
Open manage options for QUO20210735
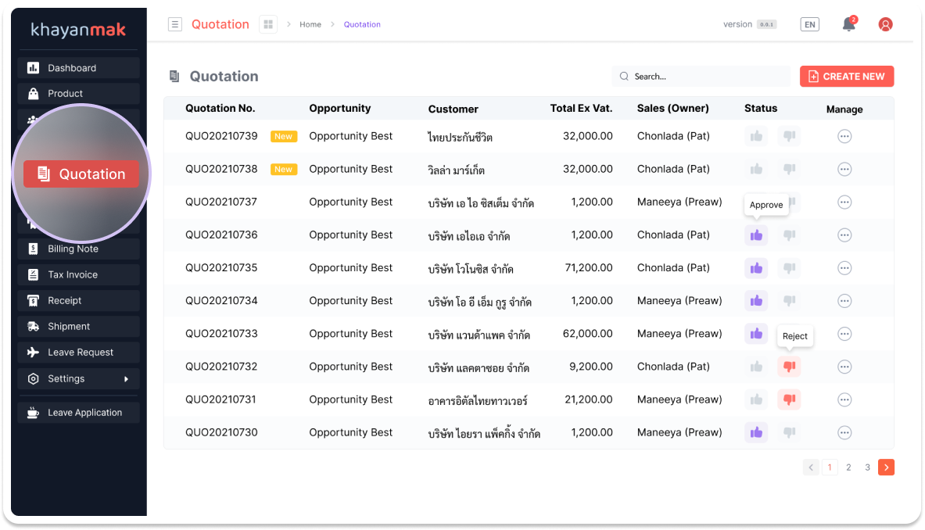(x=844, y=268)
